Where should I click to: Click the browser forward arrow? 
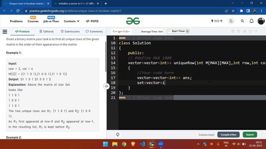11,11
